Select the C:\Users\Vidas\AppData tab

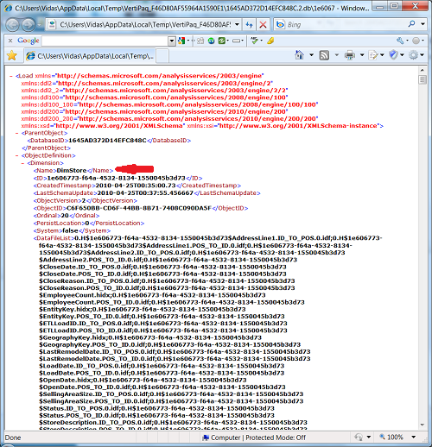(x=91, y=56)
